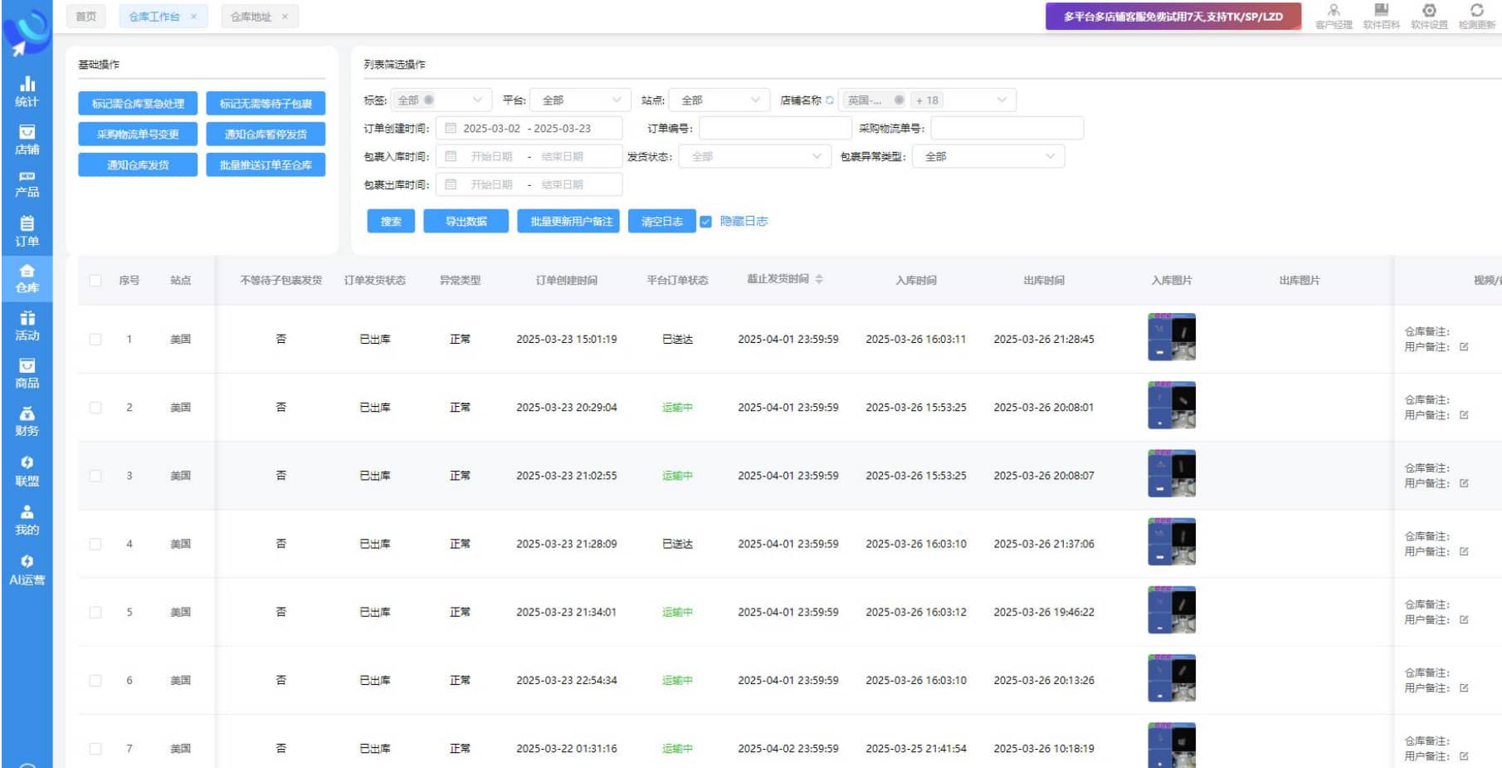This screenshot has height=768, width=1502.
Task: Expand the 包裹异常类型 dropdown
Action: (988, 157)
